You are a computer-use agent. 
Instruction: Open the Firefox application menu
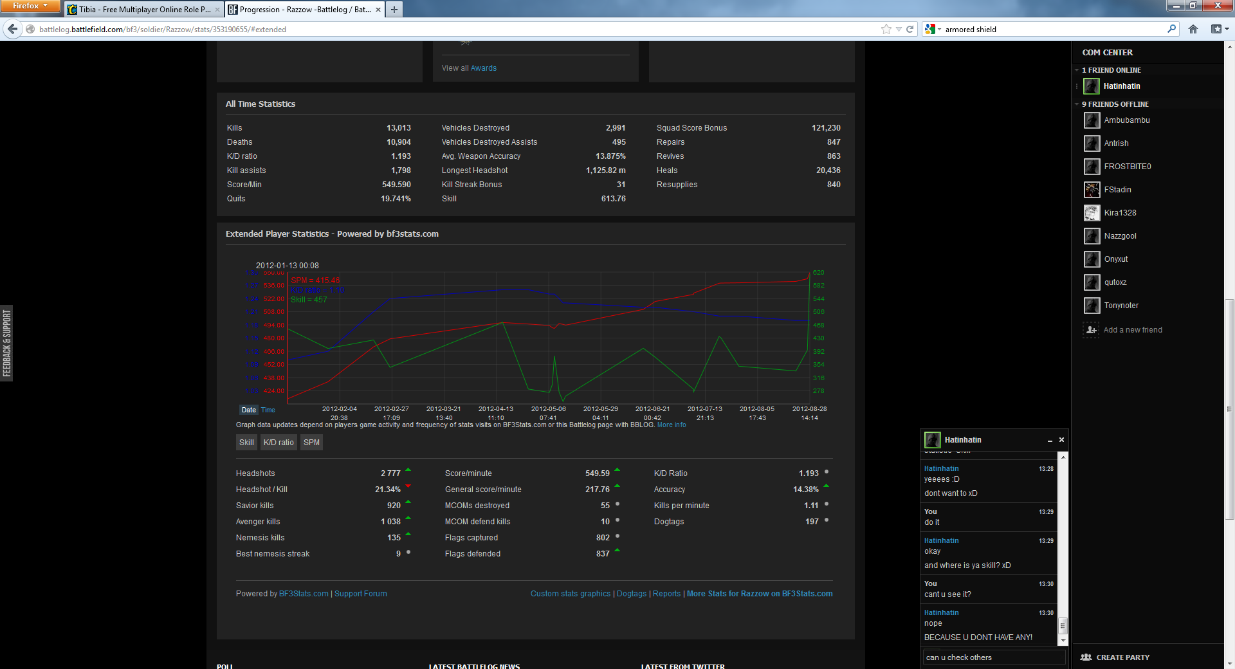coord(30,6)
